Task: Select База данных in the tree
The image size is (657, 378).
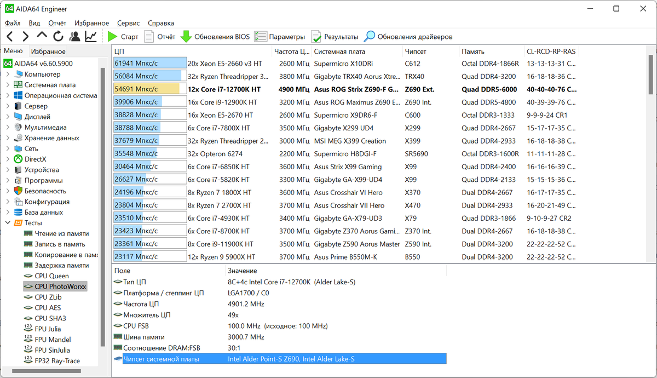Action: coord(38,212)
